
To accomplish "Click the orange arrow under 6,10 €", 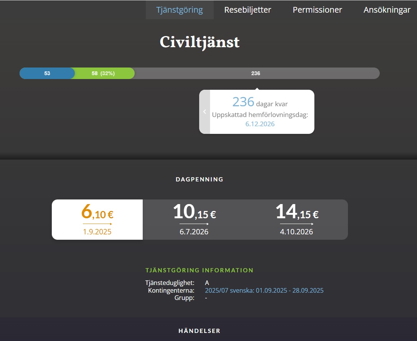I will coord(97,224).
